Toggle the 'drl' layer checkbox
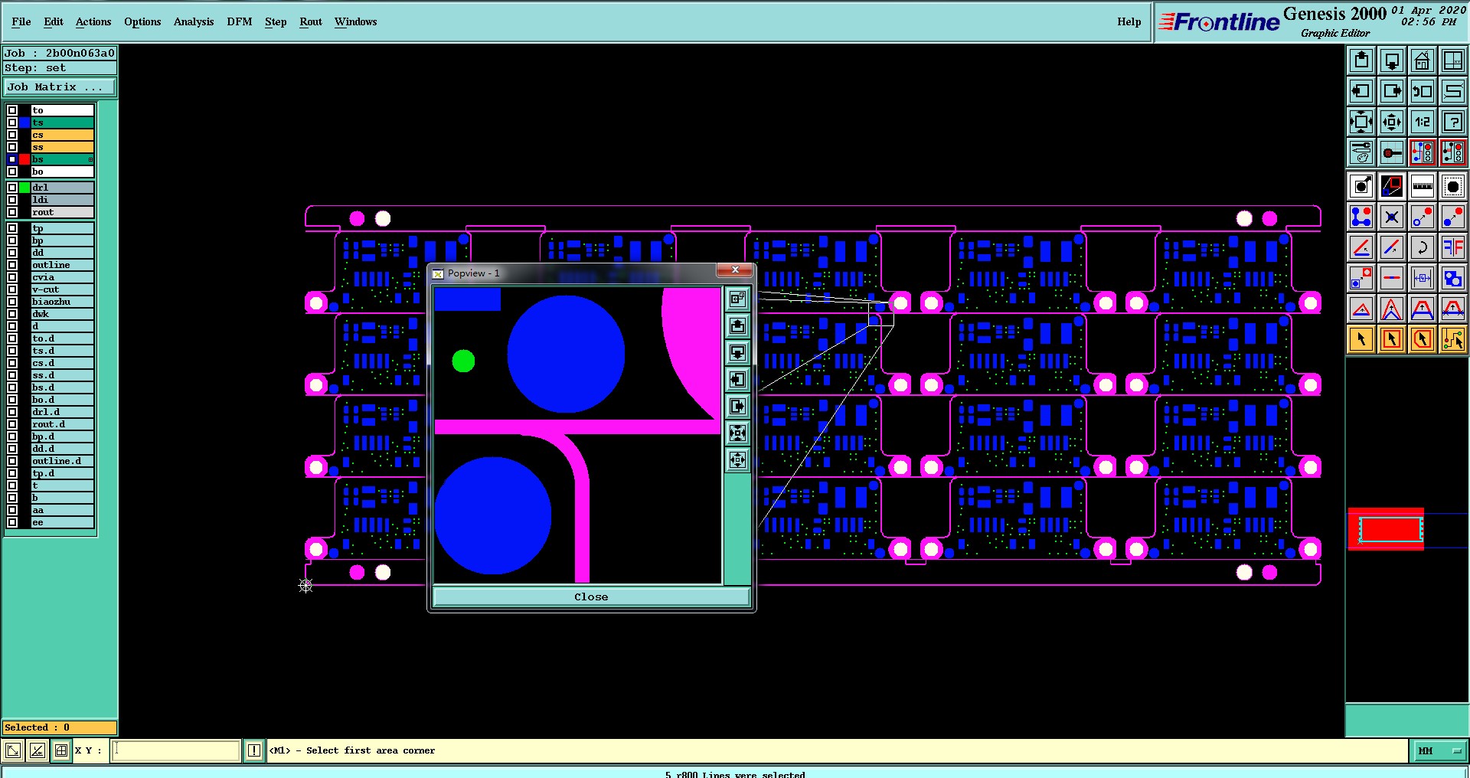The image size is (1470, 778). (12, 188)
